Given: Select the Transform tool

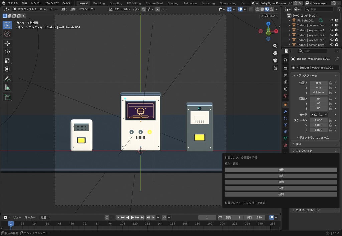Looking at the screenshot, I should pos(7,69).
